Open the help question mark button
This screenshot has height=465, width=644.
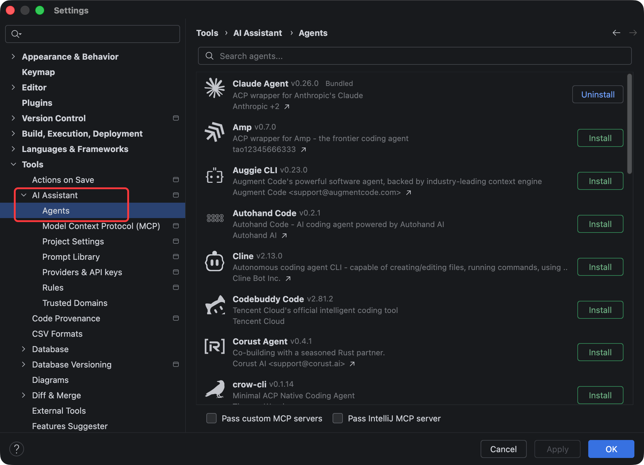[x=17, y=449]
